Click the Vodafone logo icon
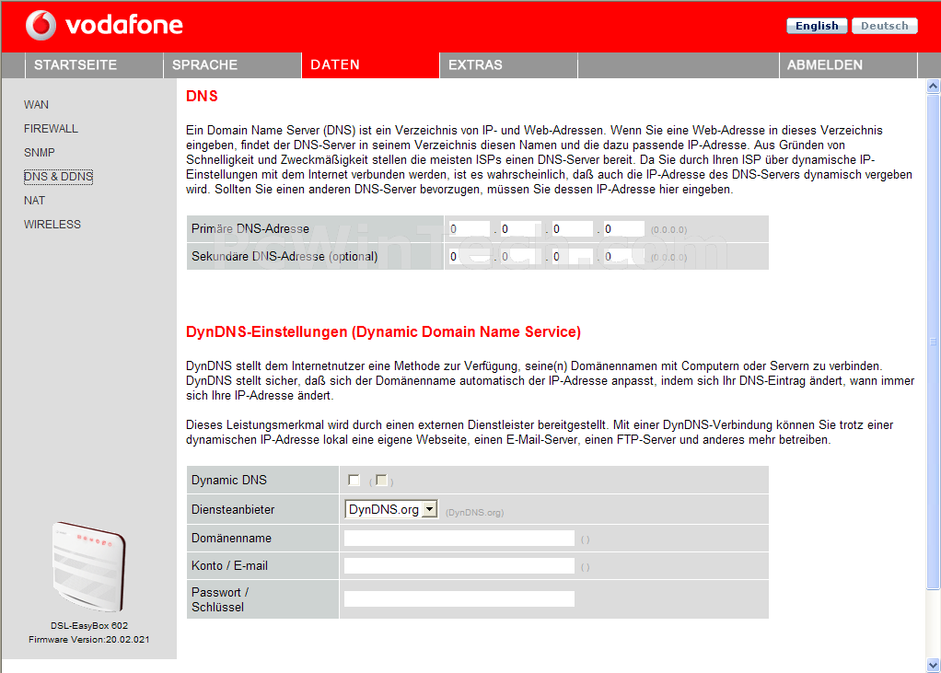 click(x=41, y=25)
